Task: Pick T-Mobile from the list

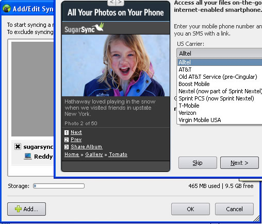Action: (220, 106)
